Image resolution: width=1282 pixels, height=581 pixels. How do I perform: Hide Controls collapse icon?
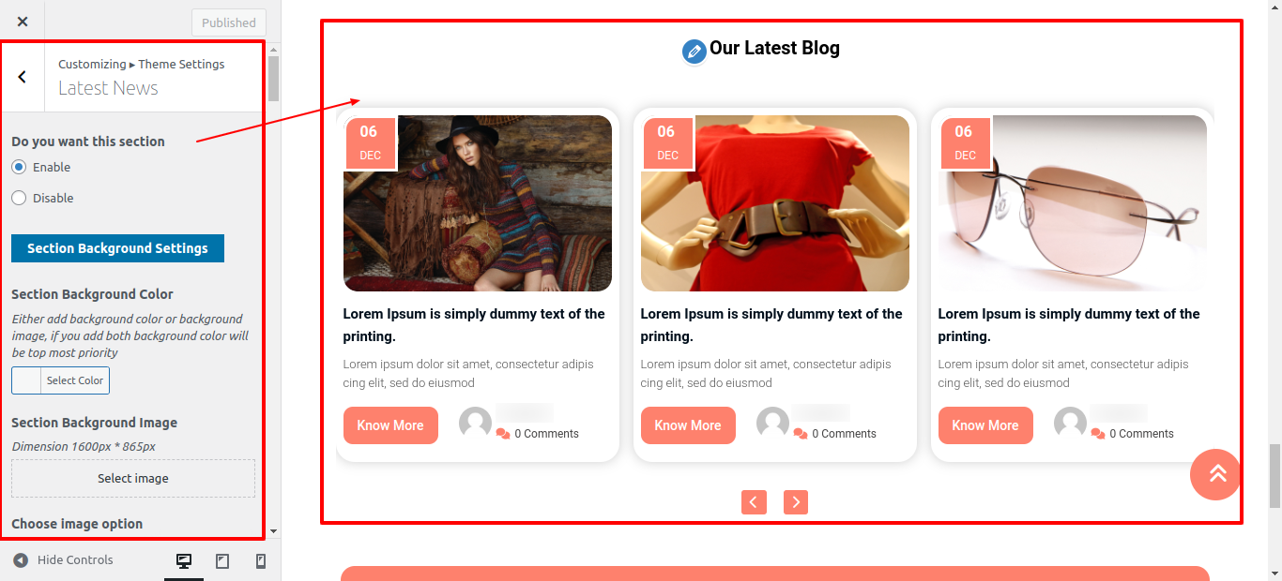(21, 560)
